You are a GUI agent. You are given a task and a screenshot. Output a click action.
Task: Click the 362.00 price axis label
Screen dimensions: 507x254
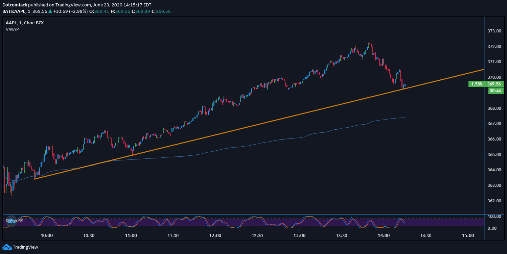coord(494,201)
